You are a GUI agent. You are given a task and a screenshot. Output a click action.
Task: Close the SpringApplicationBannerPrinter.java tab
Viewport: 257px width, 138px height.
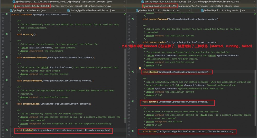pos(124,11)
